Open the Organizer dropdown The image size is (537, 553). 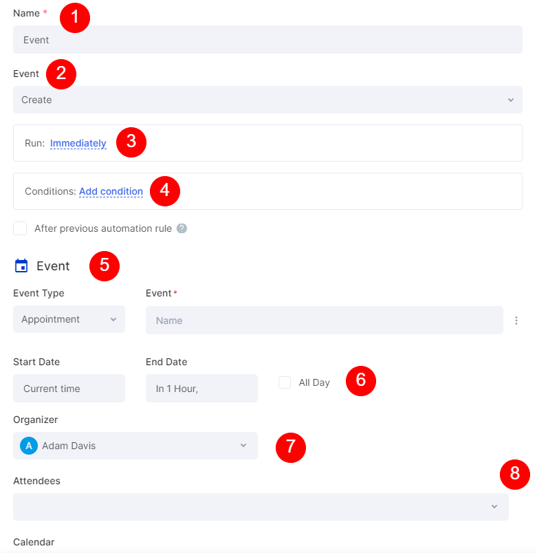135,446
